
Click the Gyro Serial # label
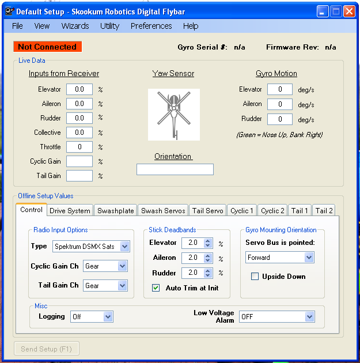pyautogui.click(x=202, y=47)
